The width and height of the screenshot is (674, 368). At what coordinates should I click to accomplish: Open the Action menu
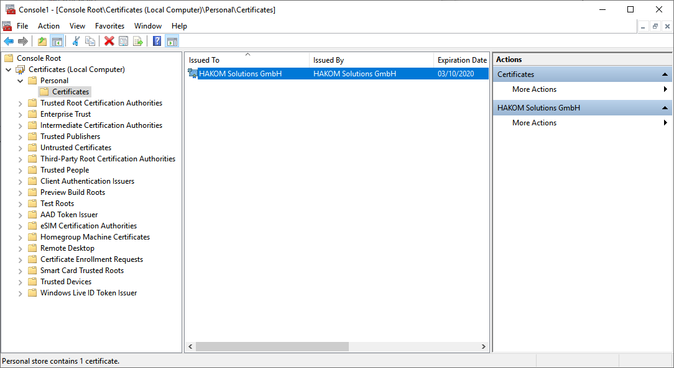(x=48, y=26)
